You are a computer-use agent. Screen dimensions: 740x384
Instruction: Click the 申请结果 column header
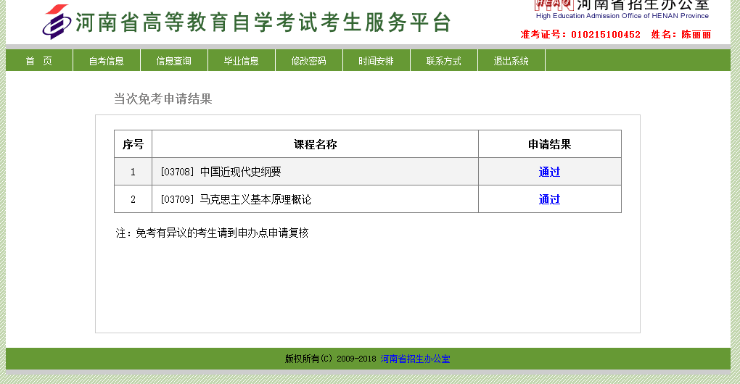coord(549,144)
